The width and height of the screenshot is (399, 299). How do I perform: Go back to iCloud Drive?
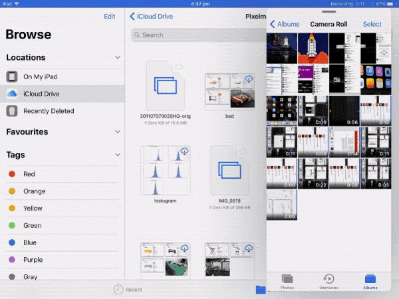tap(152, 17)
